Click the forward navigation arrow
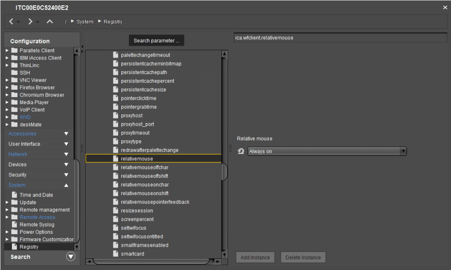Viewport: 451px width, 270px height. point(30,22)
